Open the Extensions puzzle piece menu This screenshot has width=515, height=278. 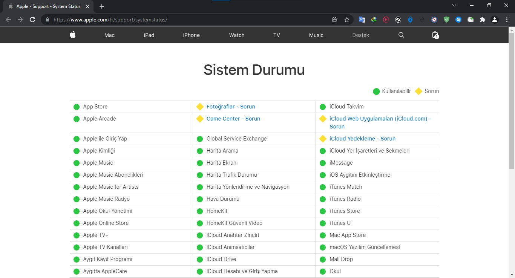pos(483,20)
